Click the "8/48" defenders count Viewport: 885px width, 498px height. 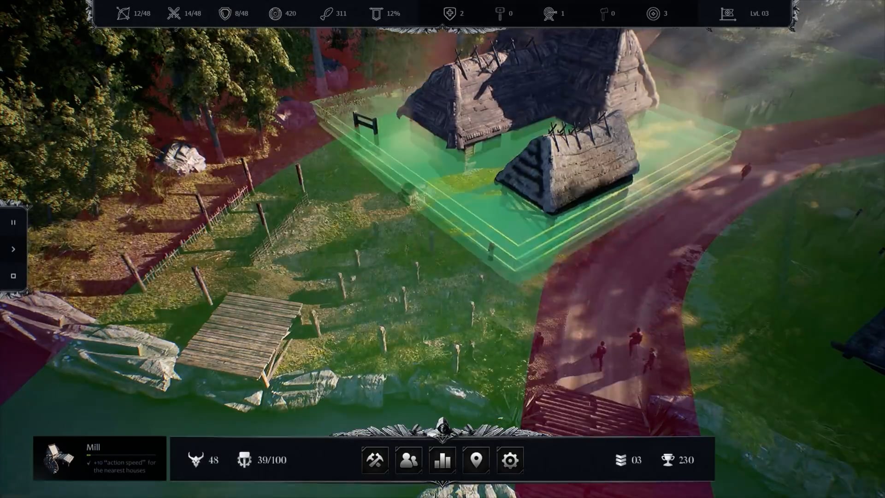pos(242,13)
